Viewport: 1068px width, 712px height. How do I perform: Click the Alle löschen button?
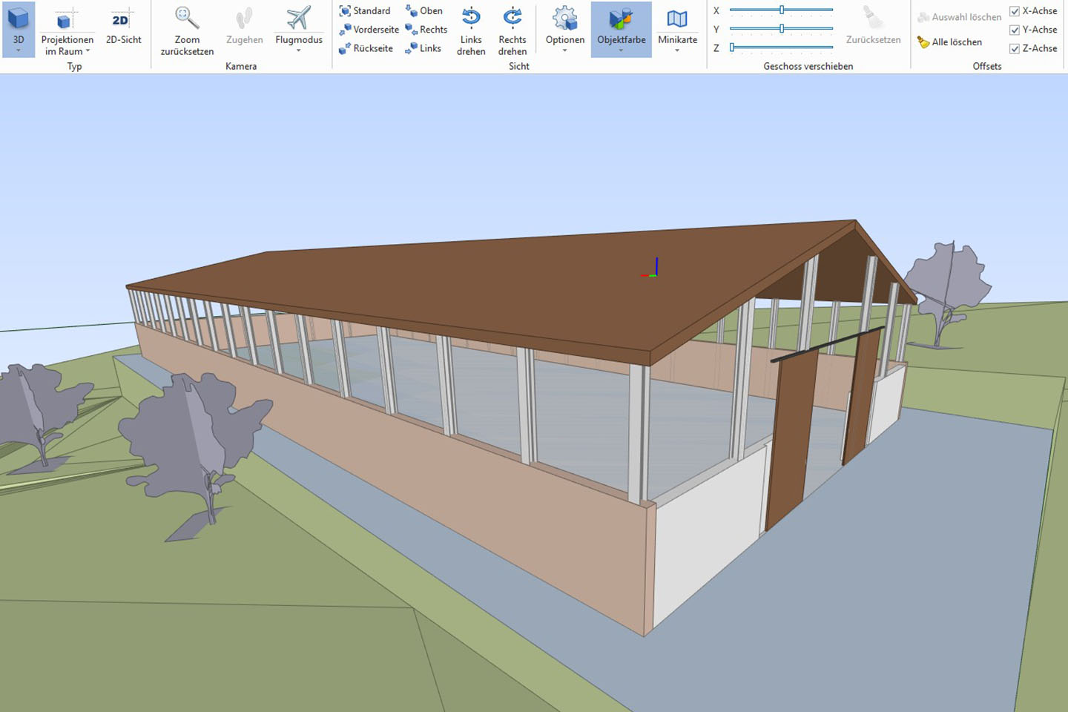[x=955, y=42]
